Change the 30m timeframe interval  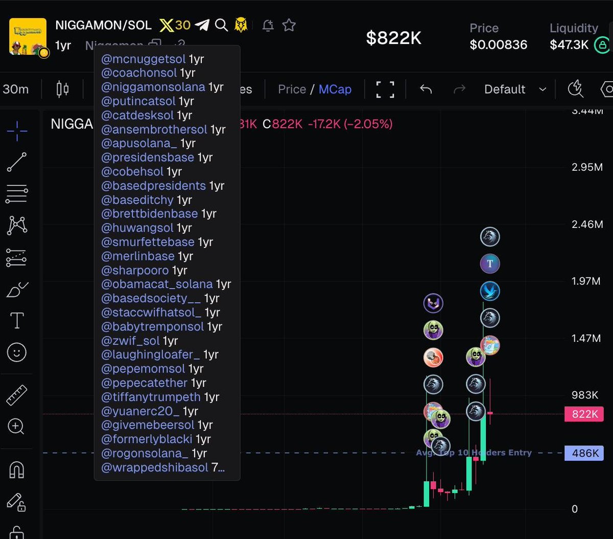[x=15, y=89]
